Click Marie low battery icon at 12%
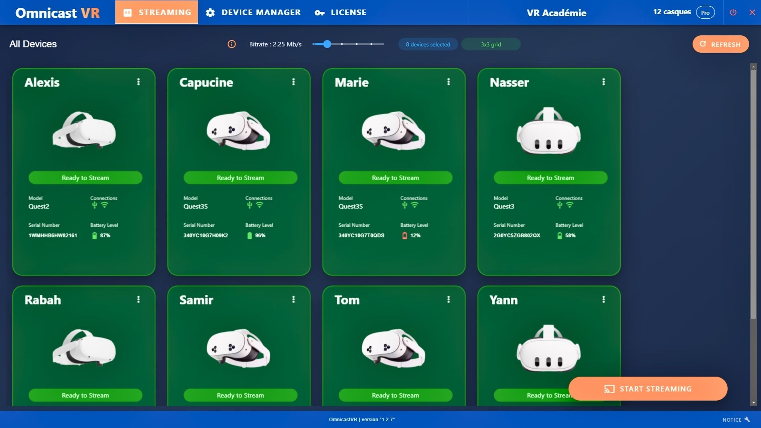 [404, 235]
